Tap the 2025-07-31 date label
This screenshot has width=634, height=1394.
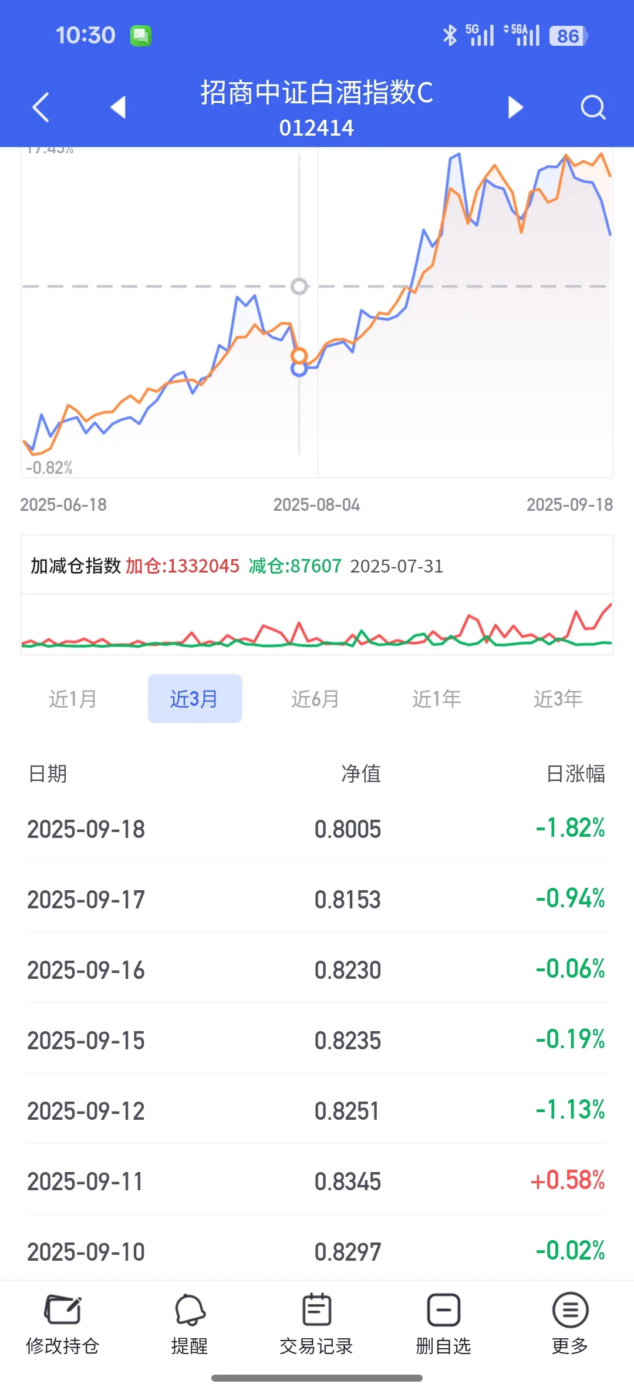[397, 566]
